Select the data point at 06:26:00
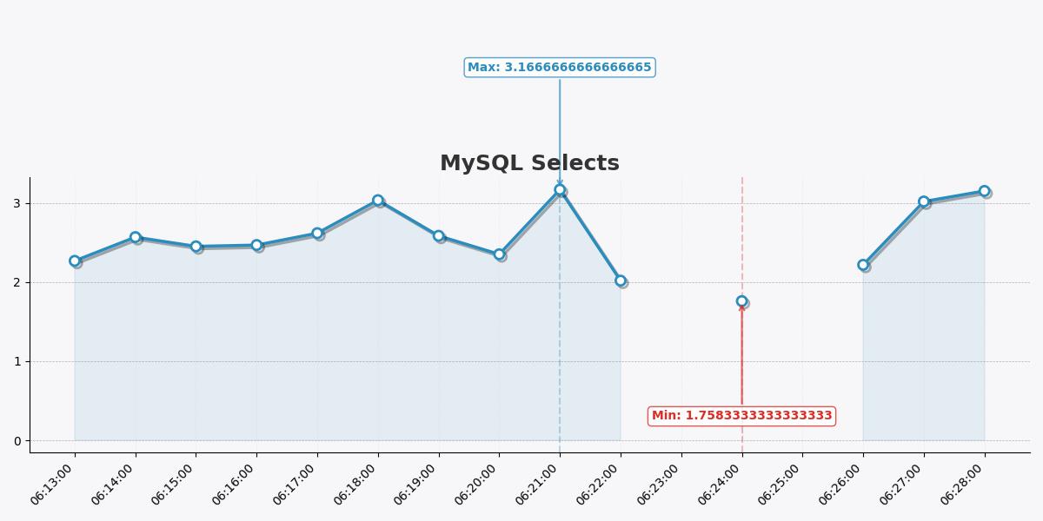 click(x=863, y=265)
